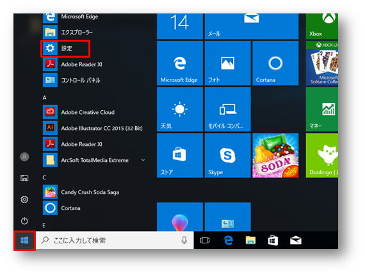Open the マネー tile
This screenshot has height=276, width=365.
(x=321, y=110)
